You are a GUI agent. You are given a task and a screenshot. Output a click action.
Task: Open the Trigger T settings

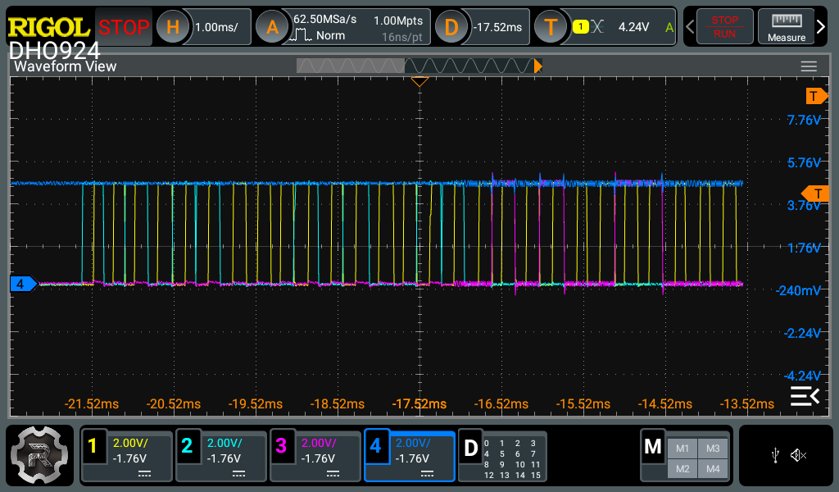point(551,27)
